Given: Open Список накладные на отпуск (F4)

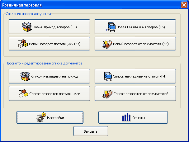Looking at the screenshot, I should (135, 76).
